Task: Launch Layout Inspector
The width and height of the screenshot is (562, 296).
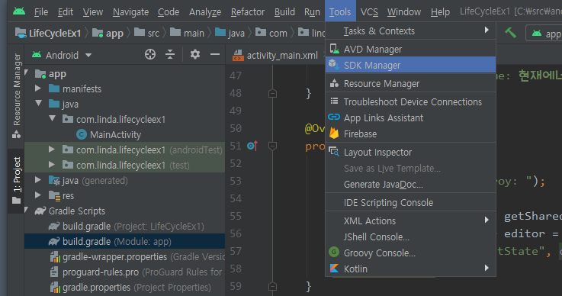Action: (410, 152)
